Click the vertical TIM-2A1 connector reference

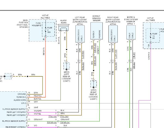coord(134,56)
